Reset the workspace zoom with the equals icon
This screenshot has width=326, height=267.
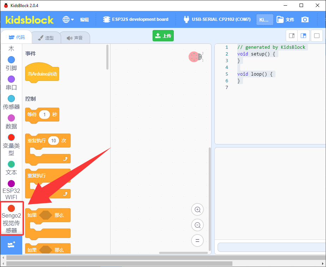tap(197, 241)
